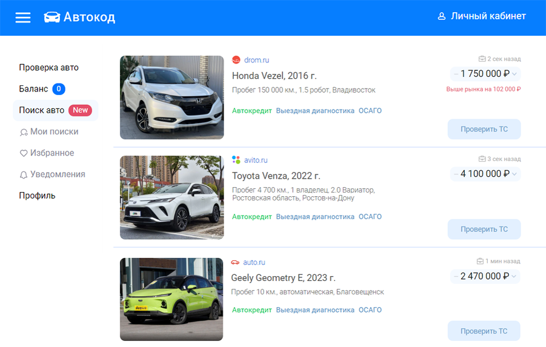Click Проверить ТС for Toyota Venza
This screenshot has height=347, width=546.
(484, 229)
